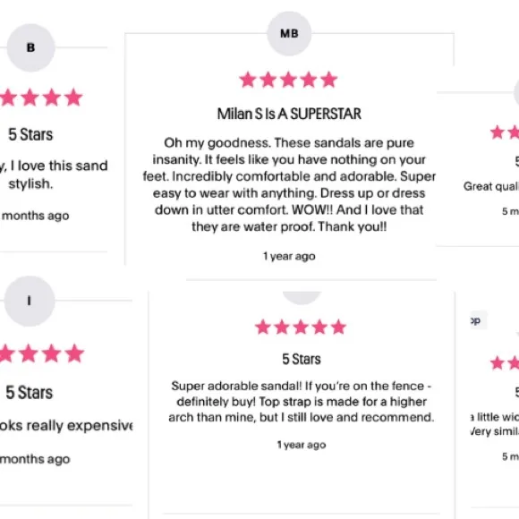Screen dimensions: 519x519
Task: Click the stars above 'Super adorable sandal' review
Action: coord(301,327)
